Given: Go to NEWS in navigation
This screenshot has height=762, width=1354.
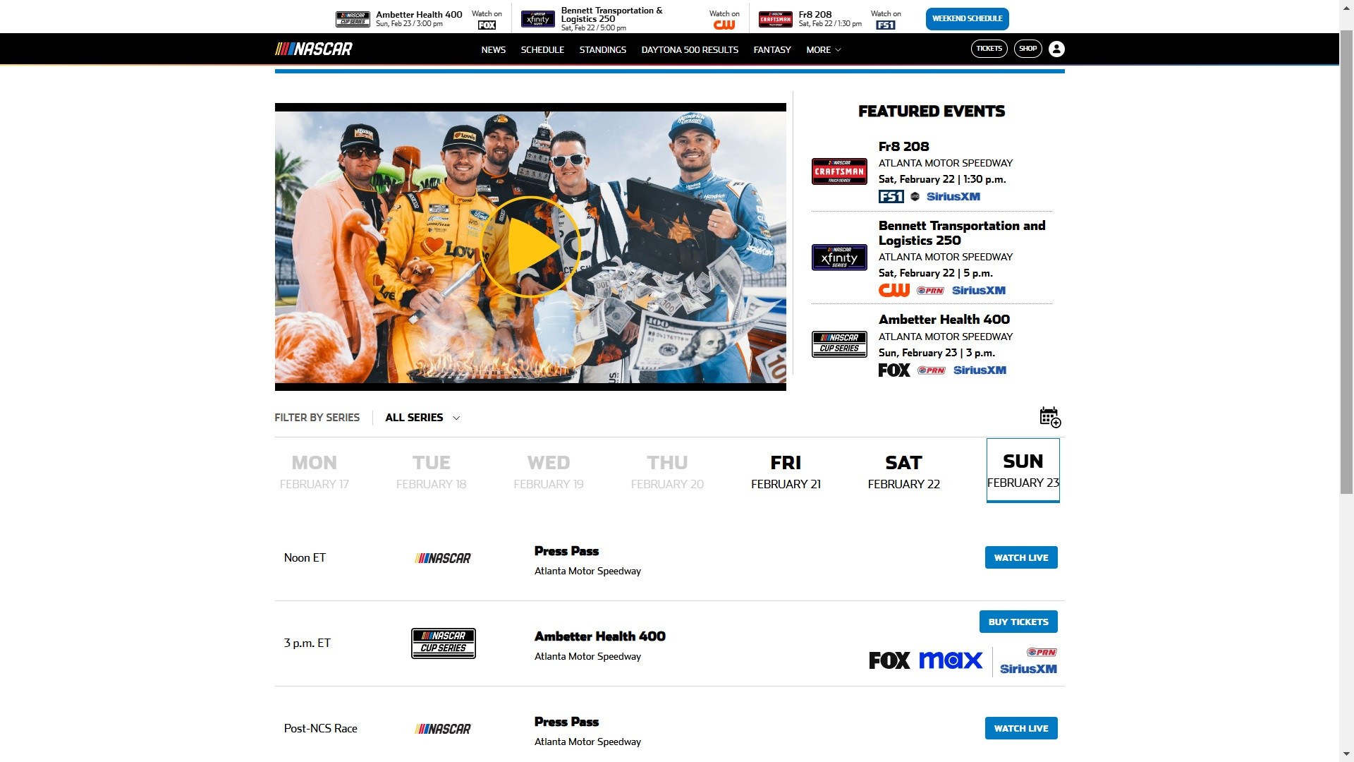Looking at the screenshot, I should 493,49.
